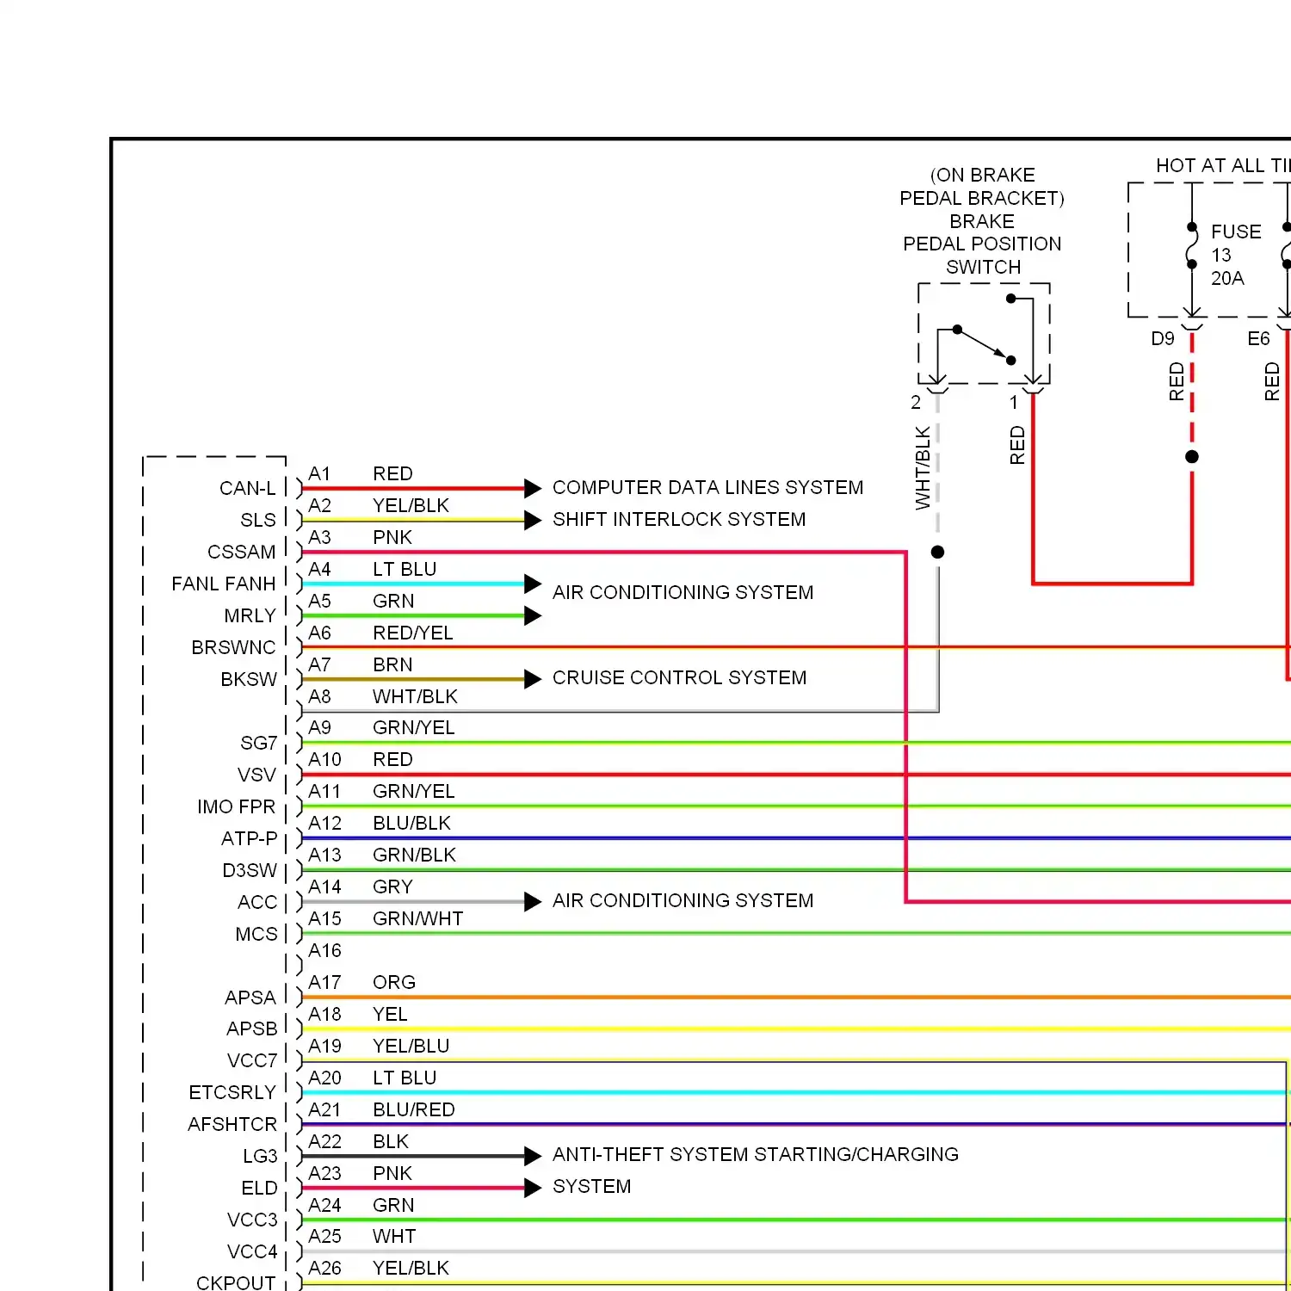Click the arrowhead ending the A1 red wire
The image size is (1291, 1291).
(x=533, y=489)
